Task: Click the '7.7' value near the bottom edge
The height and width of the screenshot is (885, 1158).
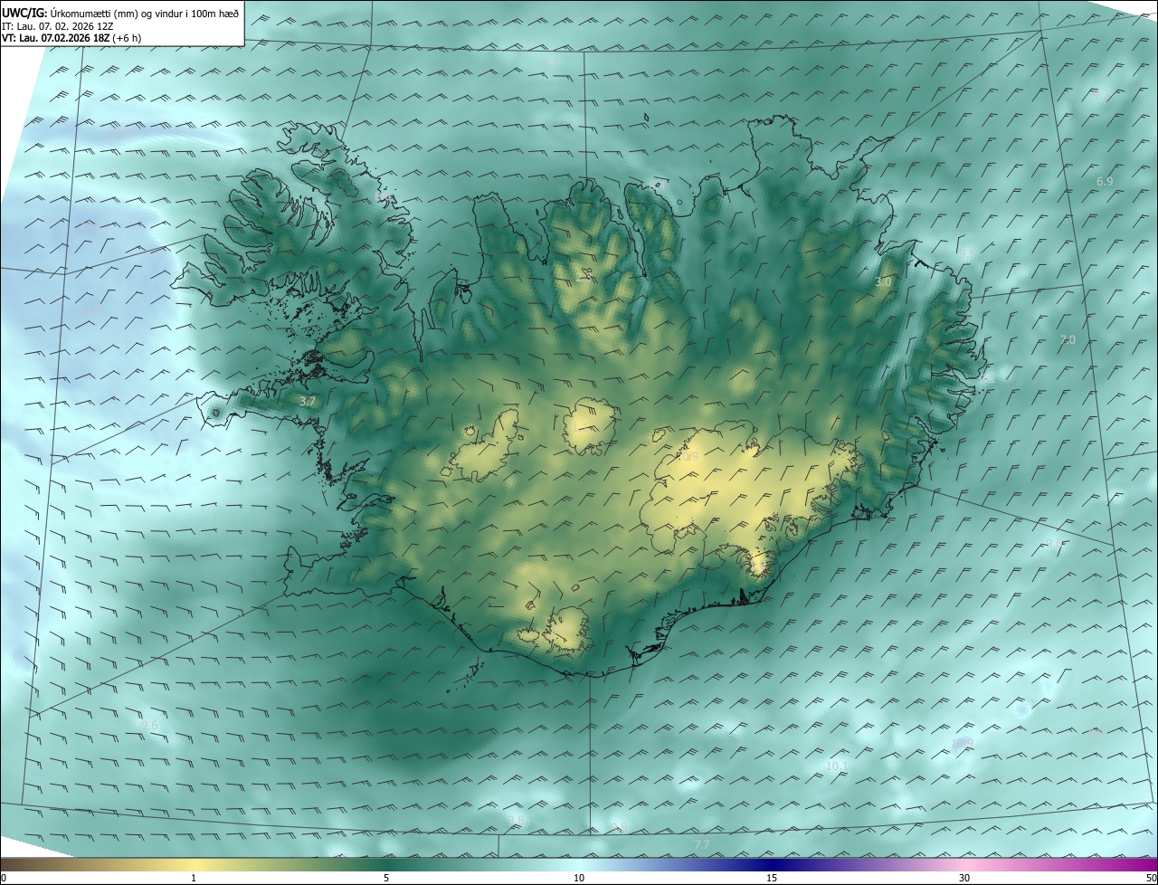Action: 702,844
